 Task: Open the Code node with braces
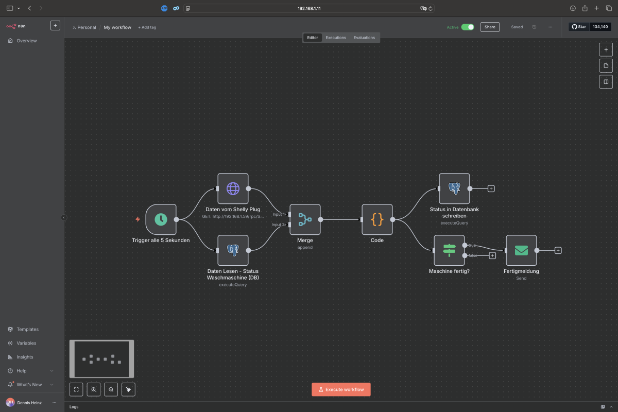(x=377, y=219)
